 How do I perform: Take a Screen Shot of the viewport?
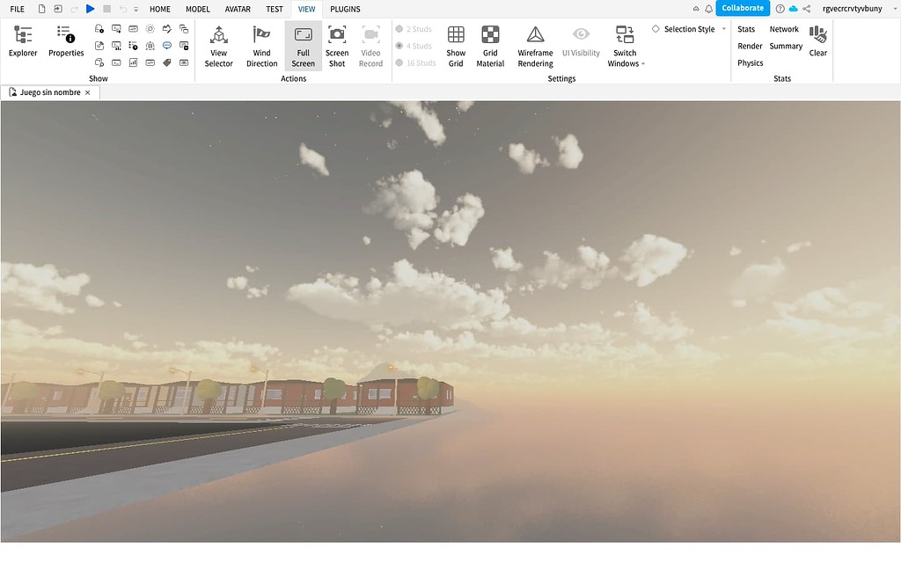pyautogui.click(x=337, y=46)
